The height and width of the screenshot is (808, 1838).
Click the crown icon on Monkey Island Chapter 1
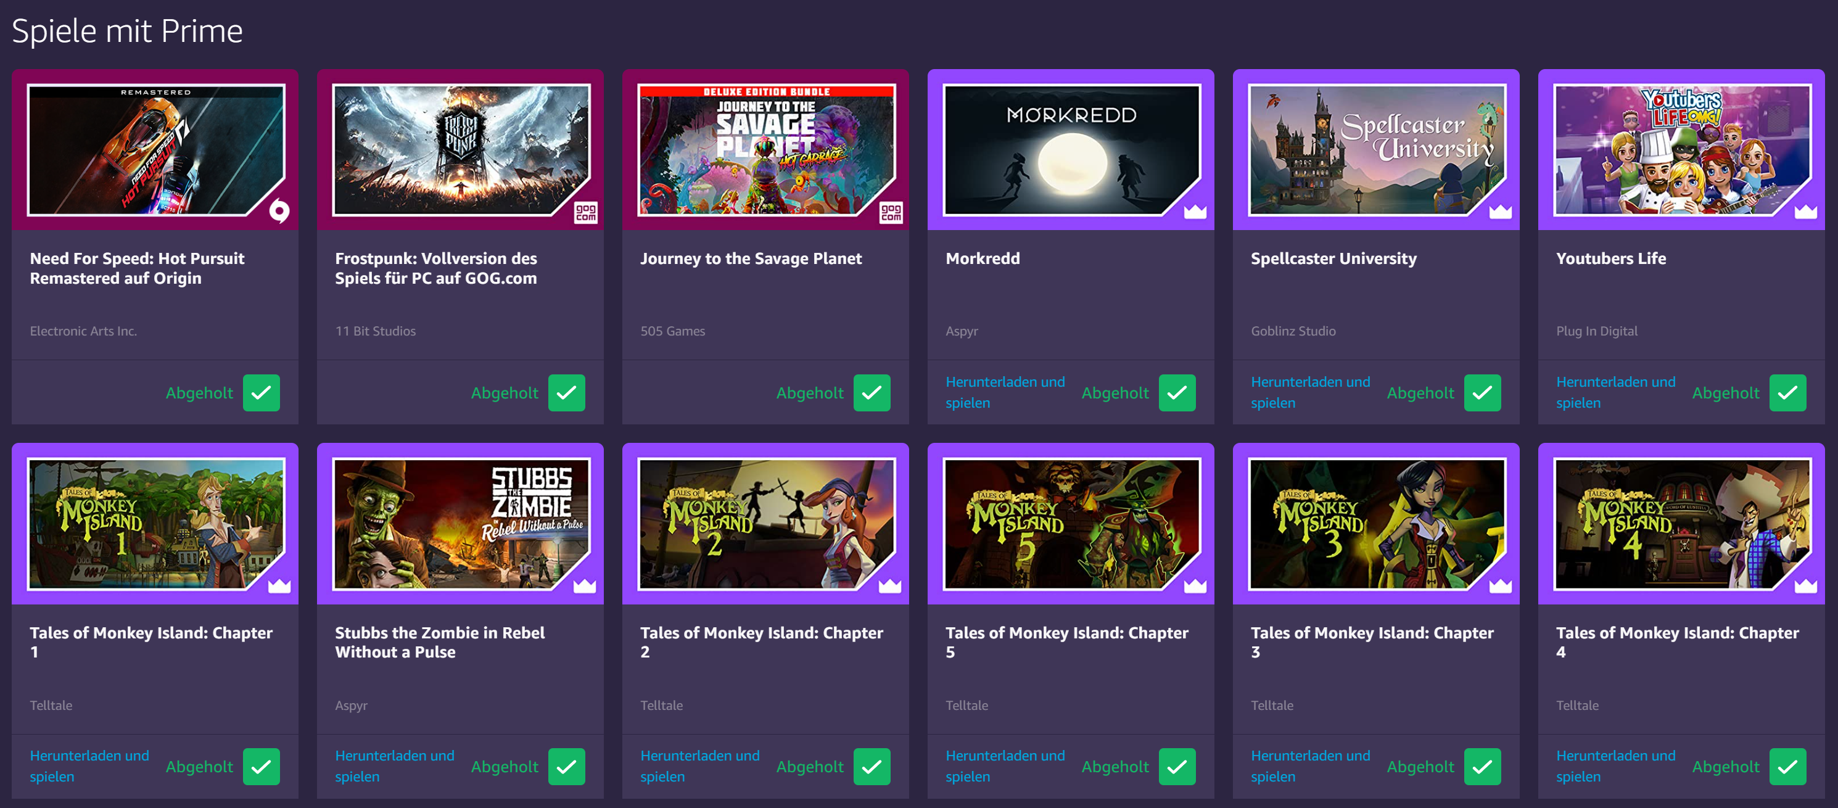click(279, 586)
